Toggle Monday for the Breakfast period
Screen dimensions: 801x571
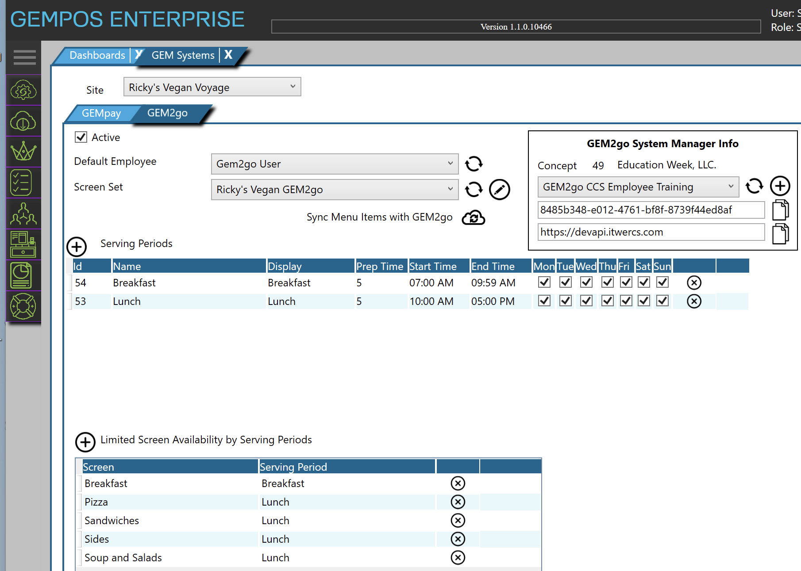(544, 282)
